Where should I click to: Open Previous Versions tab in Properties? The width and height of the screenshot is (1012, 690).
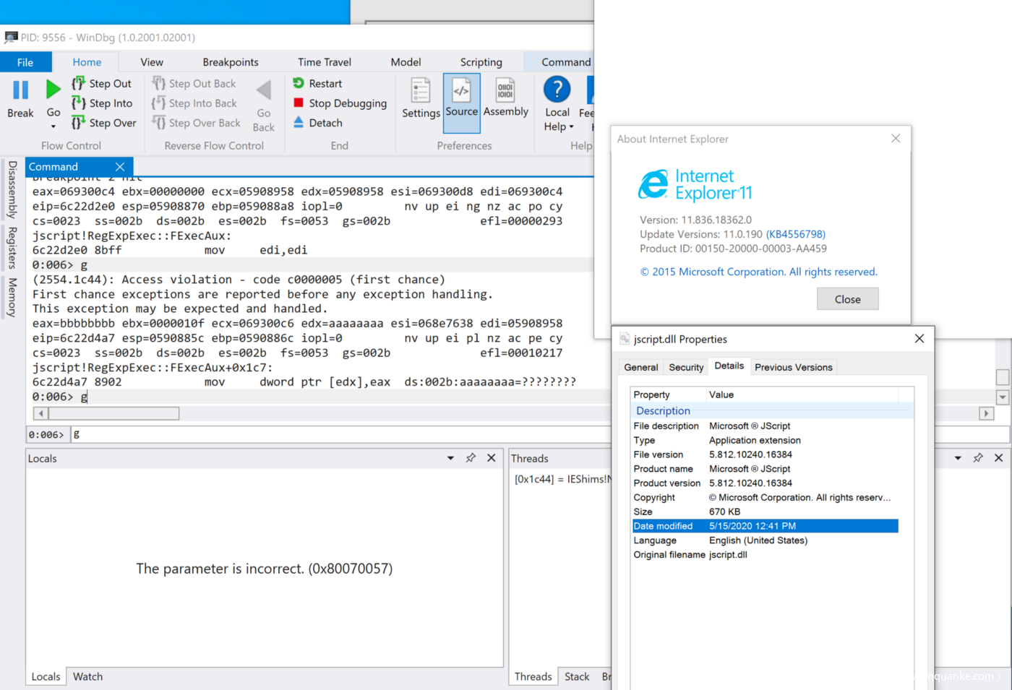[794, 367]
